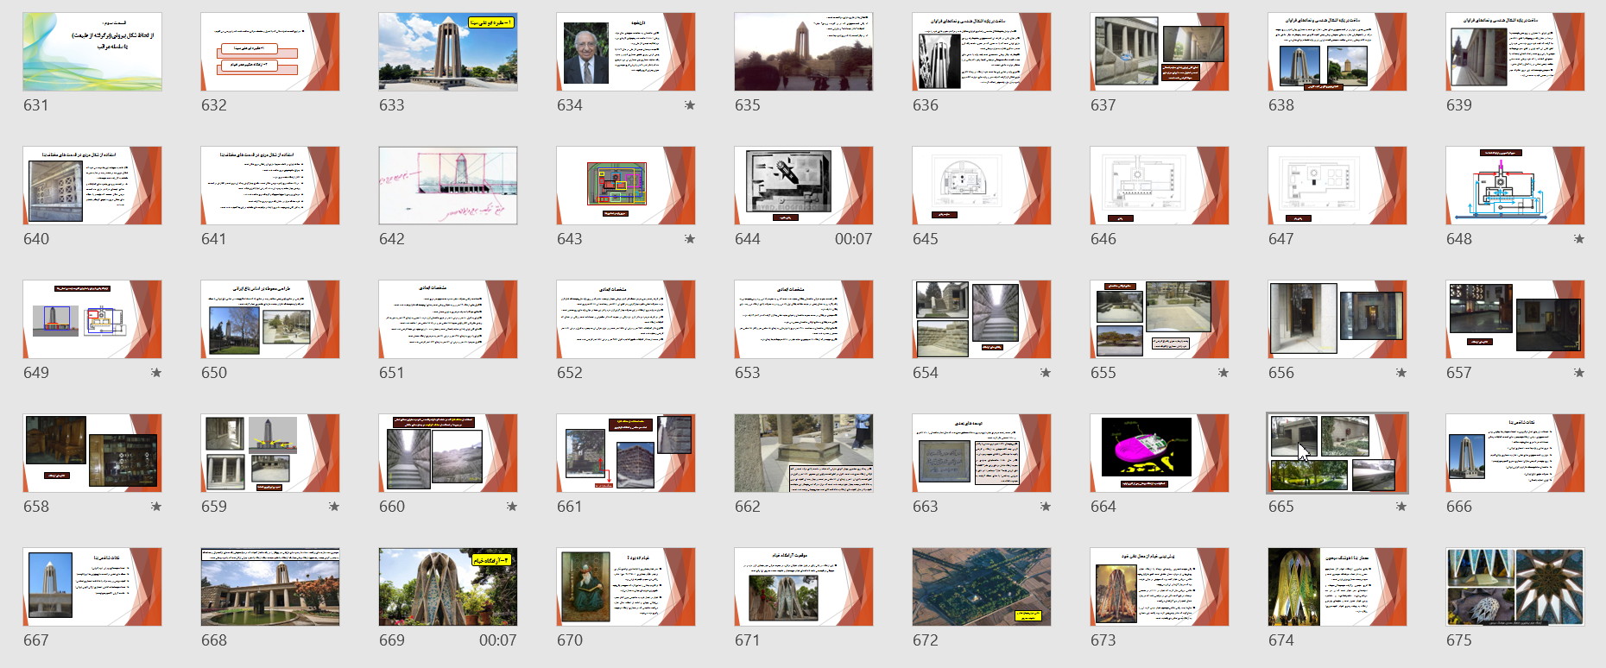The image size is (1606, 668).
Task: Click slide number label 650
Action: [x=214, y=373]
